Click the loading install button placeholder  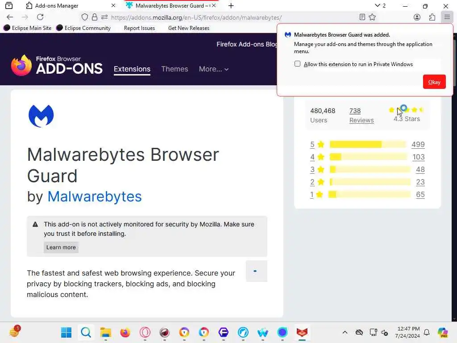[257, 271]
